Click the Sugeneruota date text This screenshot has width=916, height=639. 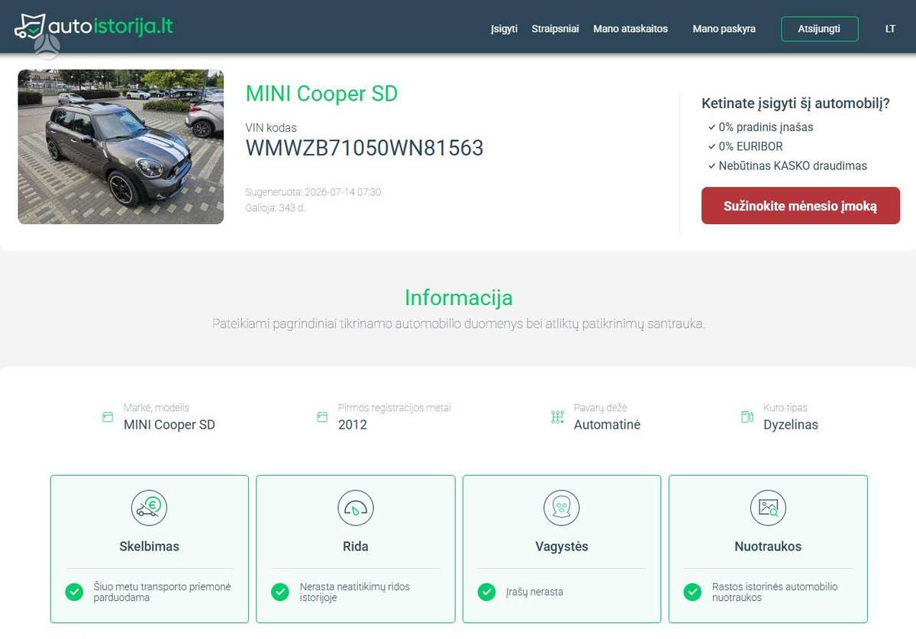[313, 192]
